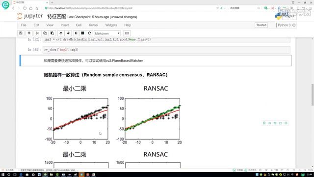The image size is (314, 177).
Task: Click the Trusted notebook button
Action: [261, 25]
